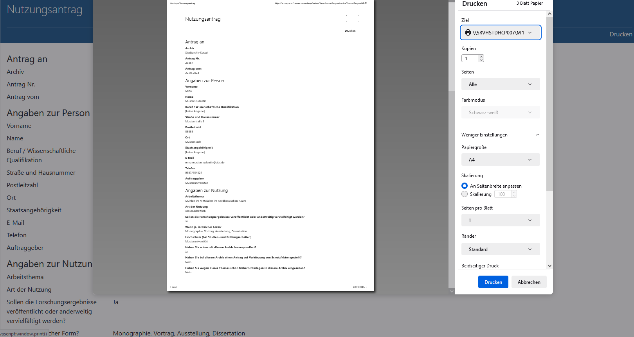Click the print preview page thumbnail
Viewport: 634px width, 337px height.
[270, 145]
